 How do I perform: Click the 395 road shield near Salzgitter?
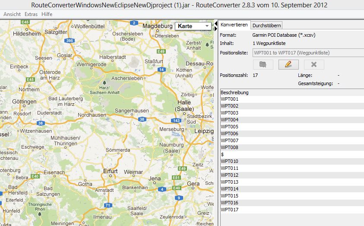[69, 41]
